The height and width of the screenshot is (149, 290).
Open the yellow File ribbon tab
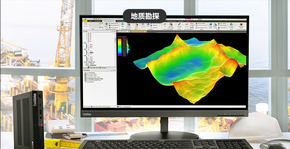pyautogui.click(x=85, y=21)
